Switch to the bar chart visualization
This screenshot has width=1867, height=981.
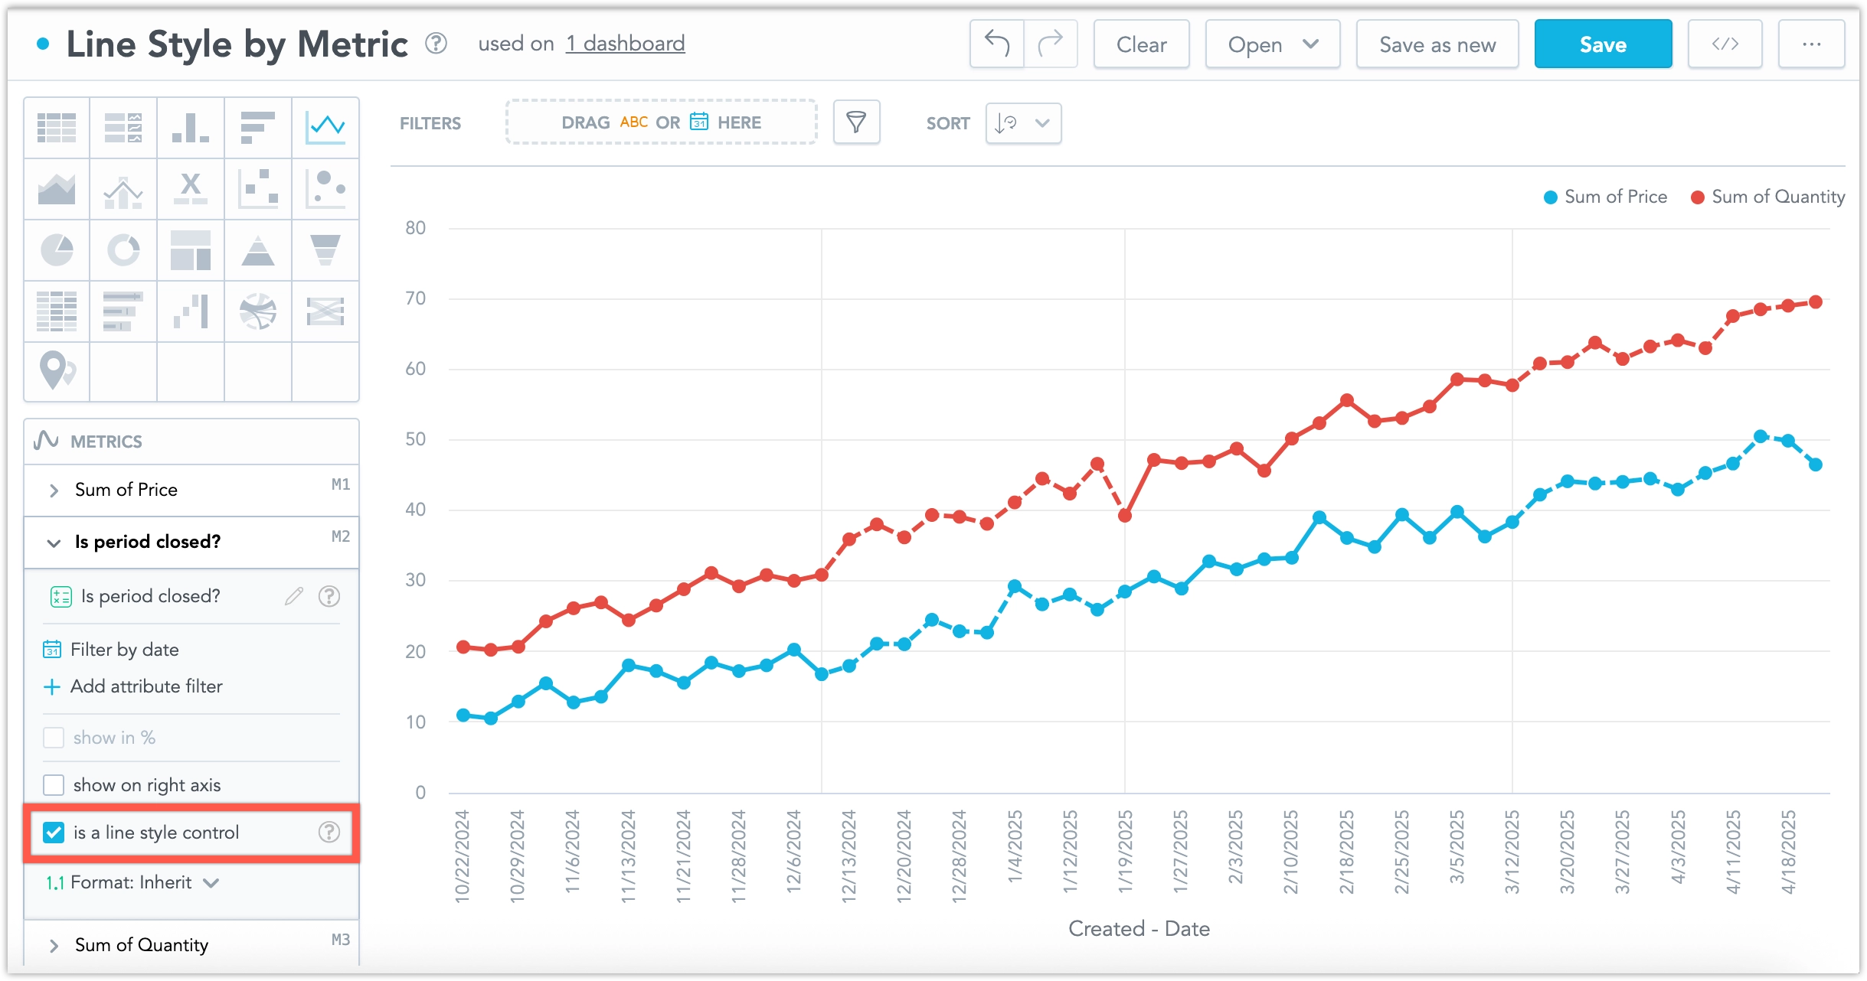pyautogui.click(x=257, y=127)
